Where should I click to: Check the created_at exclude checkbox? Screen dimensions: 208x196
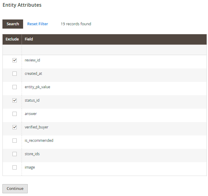coord(15,74)
